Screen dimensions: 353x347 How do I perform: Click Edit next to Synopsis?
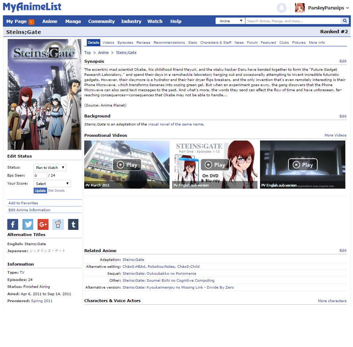pos(343,61)
